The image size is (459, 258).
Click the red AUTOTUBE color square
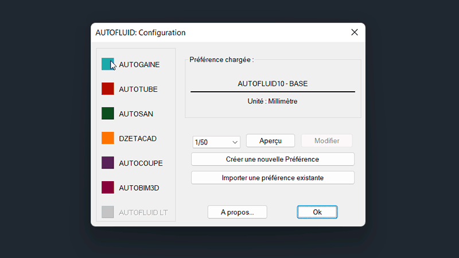pyautogui.click(x=108, y=89)
